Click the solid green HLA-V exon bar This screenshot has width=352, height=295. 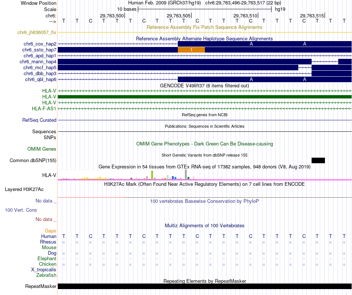[x=205, y=97]
